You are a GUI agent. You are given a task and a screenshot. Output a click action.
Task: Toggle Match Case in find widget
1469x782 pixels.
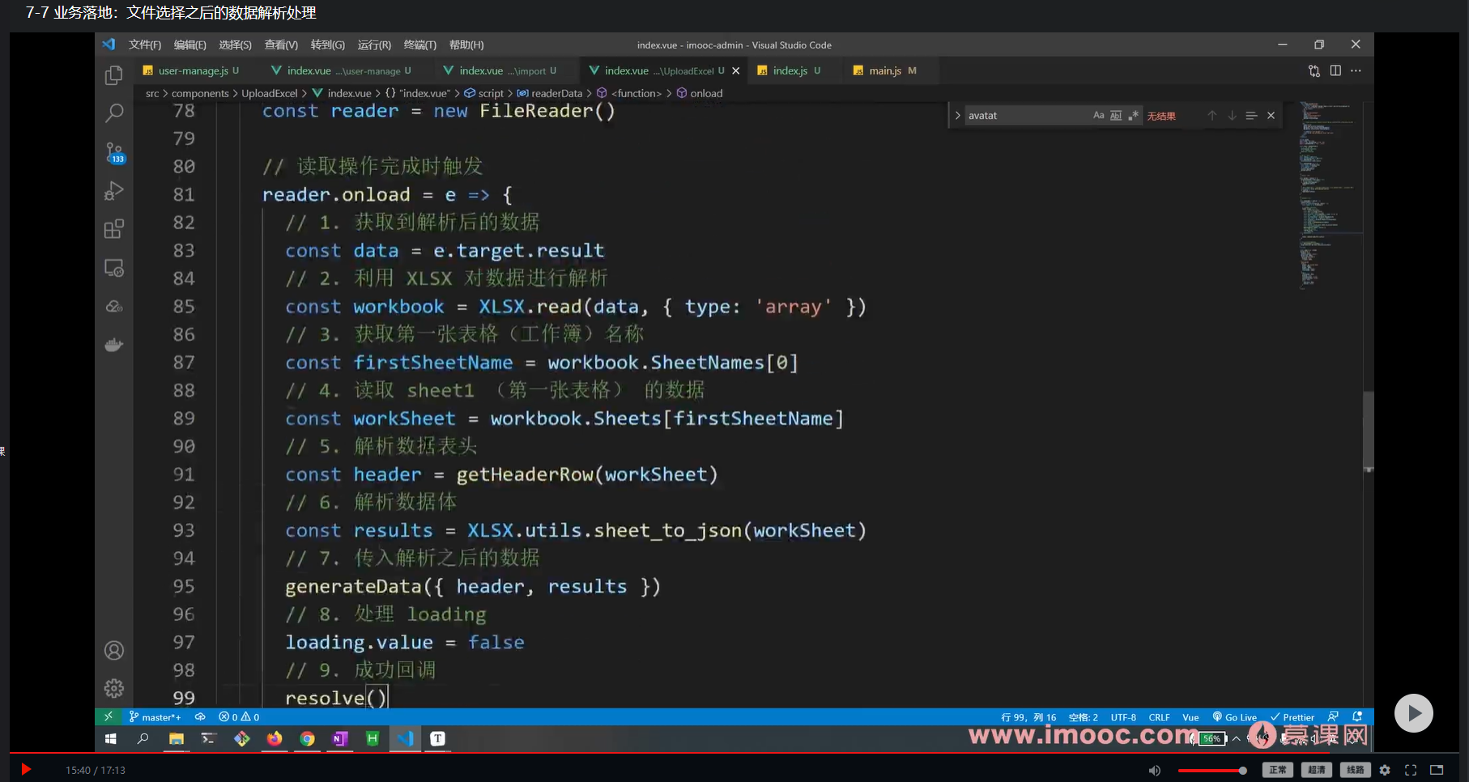click(x=1099, y=116)
